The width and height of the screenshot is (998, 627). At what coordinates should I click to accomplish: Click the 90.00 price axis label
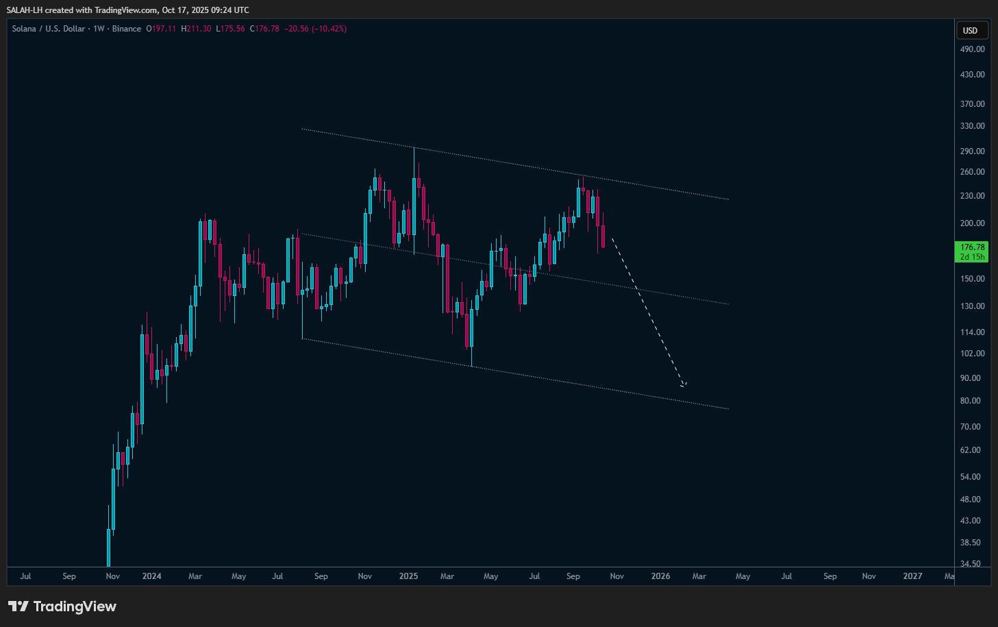pos(971,378)
